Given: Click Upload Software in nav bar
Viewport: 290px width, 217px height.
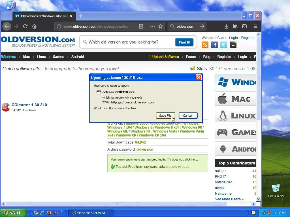Looking at the screenshot, I should tap(164, 57).
